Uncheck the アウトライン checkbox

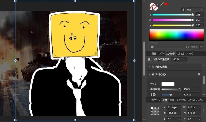[153, 74]
